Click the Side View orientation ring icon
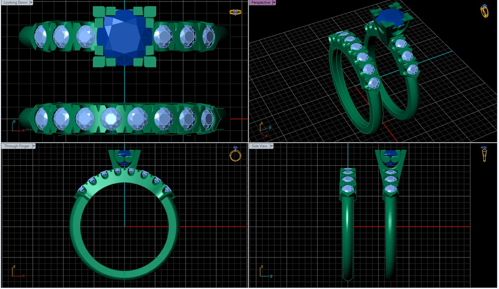The width and height of the screenshot is (499, 289). pos(484,154)
